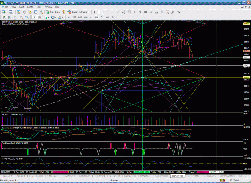Select the Horizontal Line tool
The image size is (251, 183).
112,12
